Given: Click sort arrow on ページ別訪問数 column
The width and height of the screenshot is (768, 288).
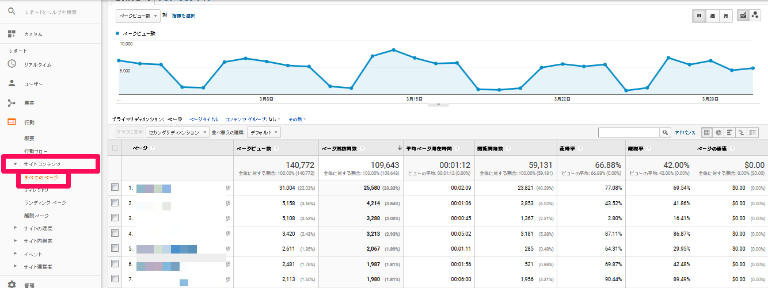Looking at the screenshot, I should tap(400, 148).
